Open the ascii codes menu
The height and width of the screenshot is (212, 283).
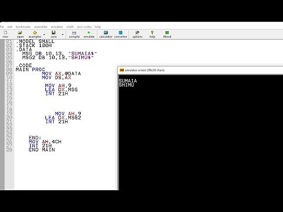click(84, 26)
